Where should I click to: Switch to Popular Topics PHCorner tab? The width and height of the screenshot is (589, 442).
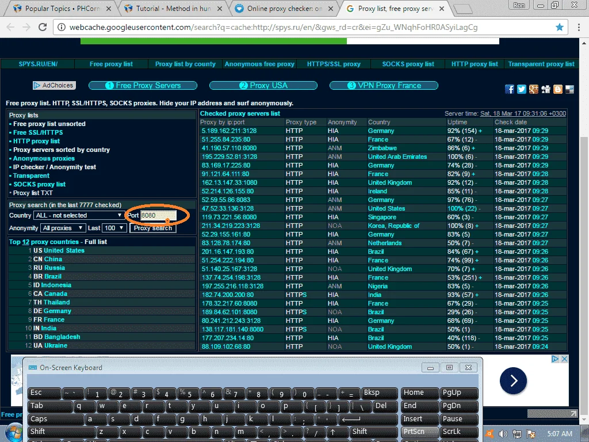pyautogui.click(x=62, y=8)
